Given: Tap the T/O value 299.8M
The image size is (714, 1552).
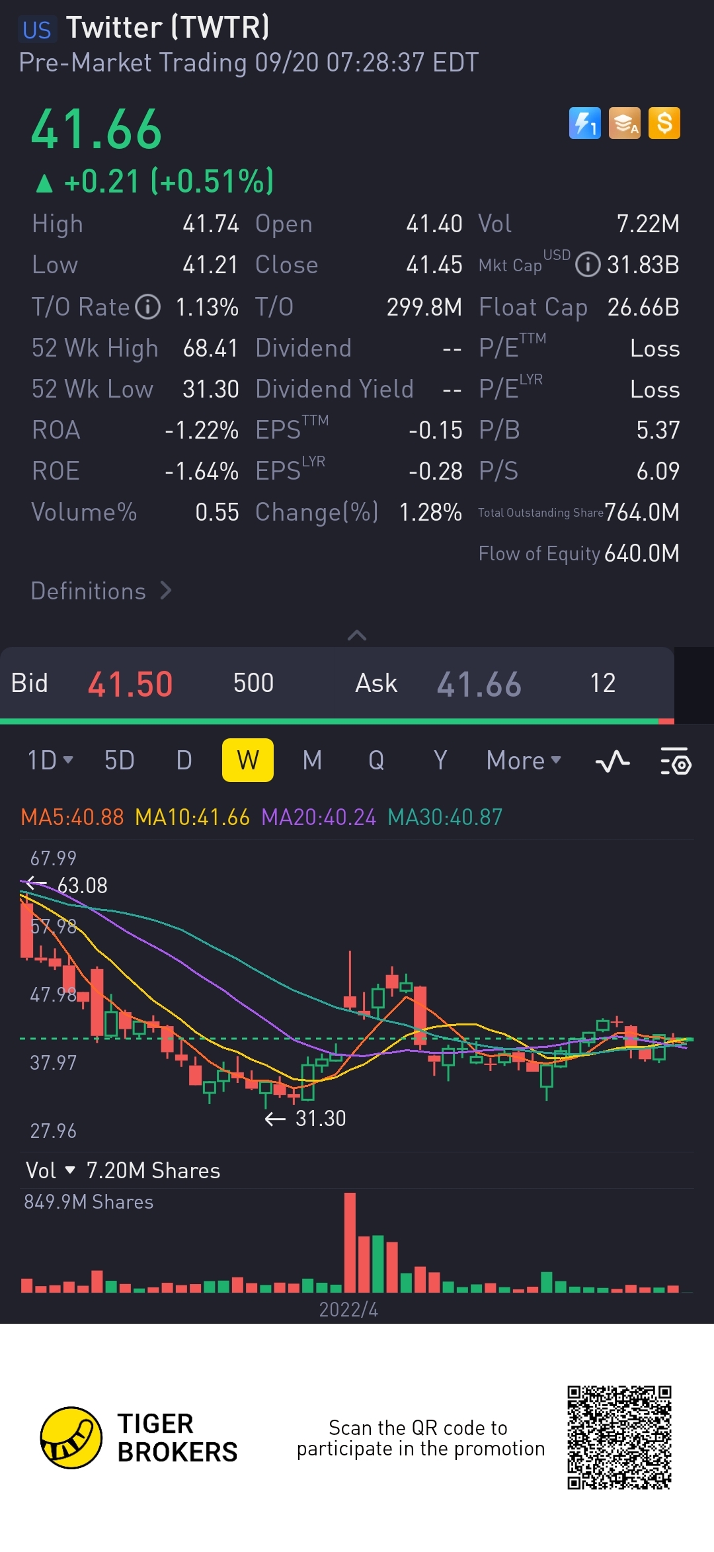Looking at the screenshot, I should point(424,307).
